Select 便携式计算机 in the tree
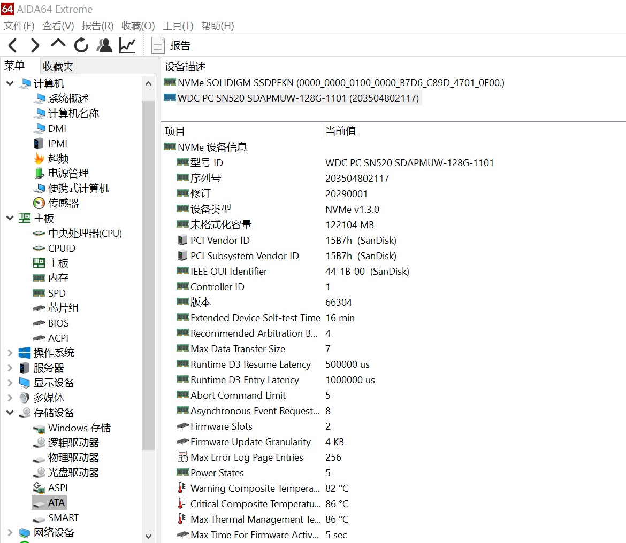 click(x=79, y=188)
